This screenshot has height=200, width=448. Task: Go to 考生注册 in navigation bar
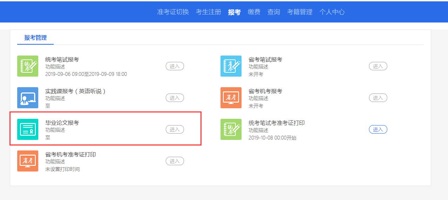(209, 12)
